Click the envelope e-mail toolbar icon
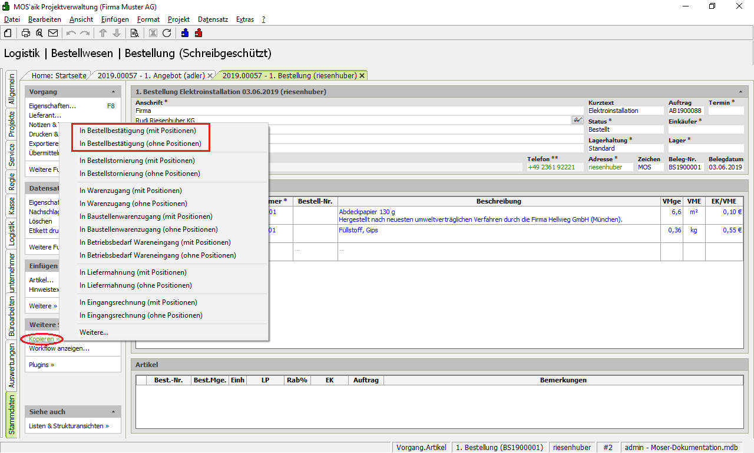This screenshot has height=453, width=754. click(53, 33)
